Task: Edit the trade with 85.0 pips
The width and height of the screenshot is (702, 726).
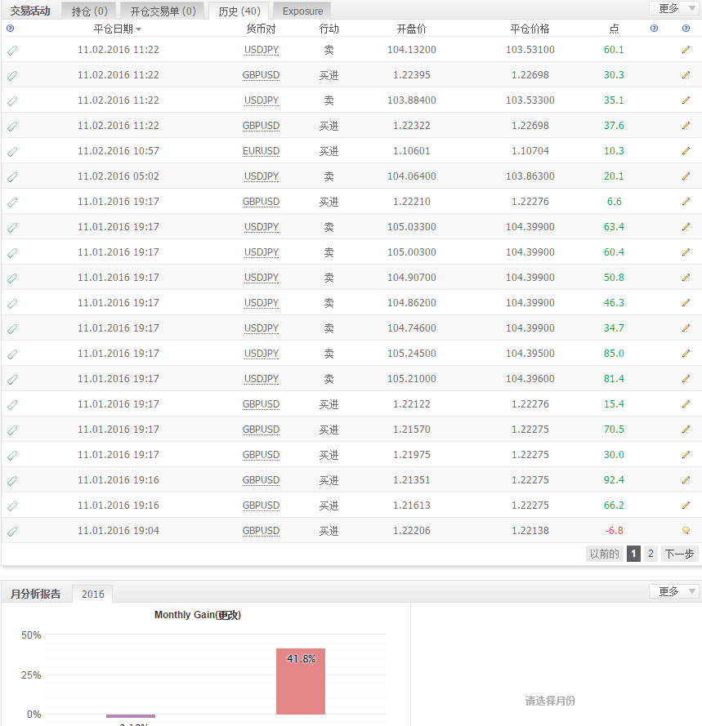Action: pos(686,354)
